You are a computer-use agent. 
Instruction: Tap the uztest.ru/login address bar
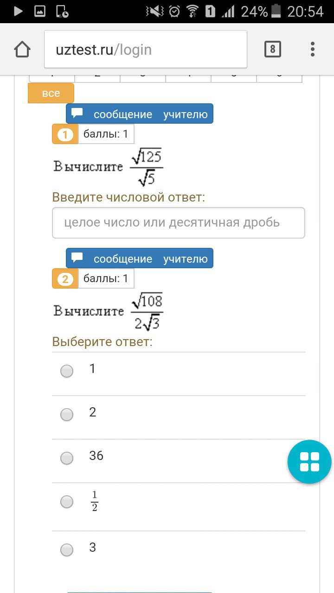145,50
